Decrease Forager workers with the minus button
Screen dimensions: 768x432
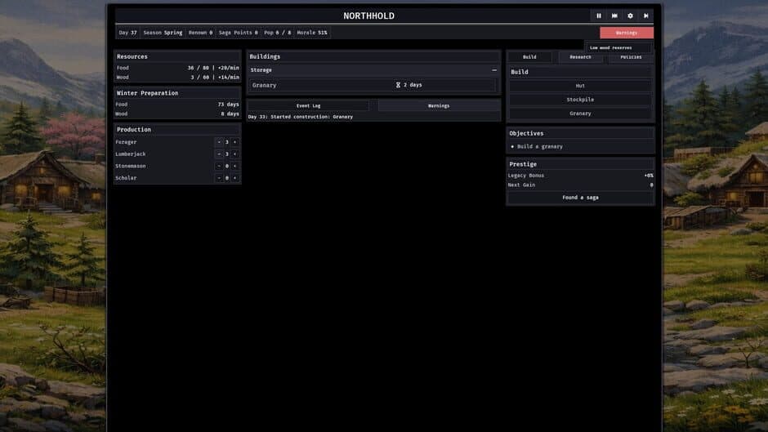click(x=219, y=142)
